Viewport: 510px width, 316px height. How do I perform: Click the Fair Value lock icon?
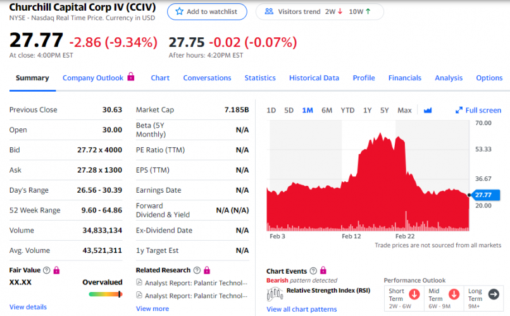coord(56,270)
